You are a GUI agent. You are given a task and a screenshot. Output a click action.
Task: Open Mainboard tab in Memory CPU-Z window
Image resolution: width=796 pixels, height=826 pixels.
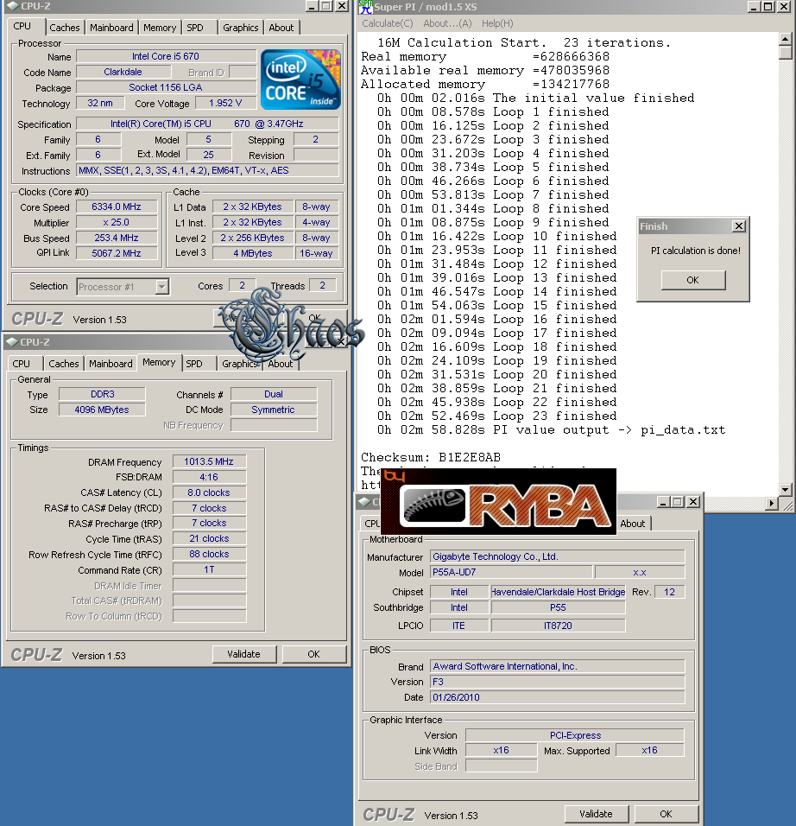(111, 364)
